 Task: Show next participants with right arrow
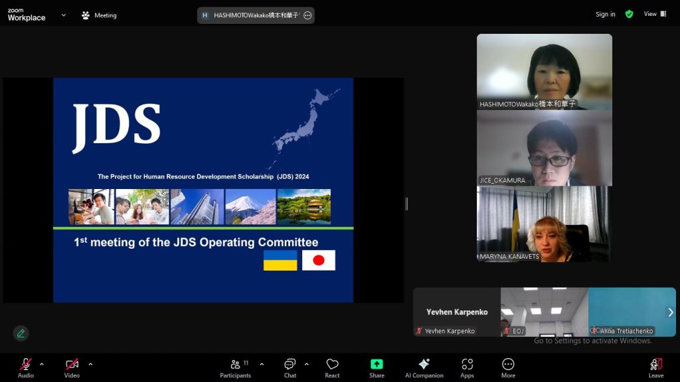tap(671, 312)
